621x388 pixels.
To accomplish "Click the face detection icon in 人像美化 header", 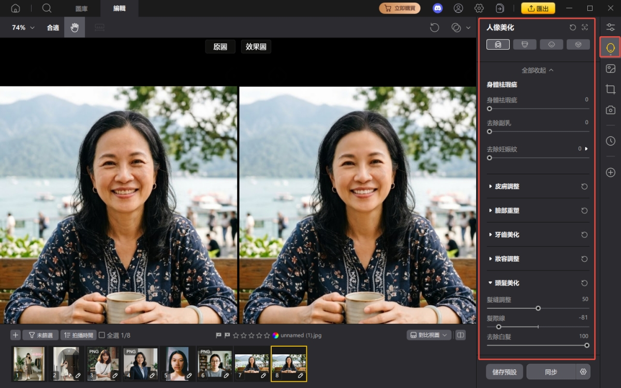I will pos(585,27).
